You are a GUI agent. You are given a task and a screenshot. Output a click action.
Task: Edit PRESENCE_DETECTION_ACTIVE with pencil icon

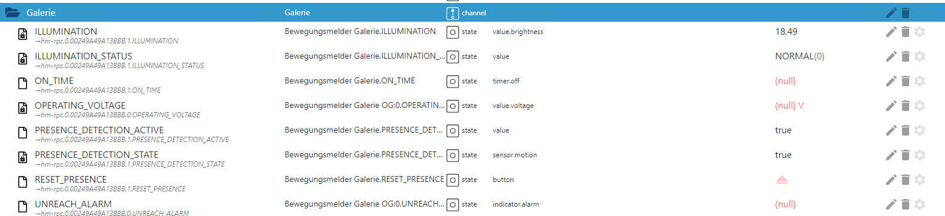(x=891, y=130)
